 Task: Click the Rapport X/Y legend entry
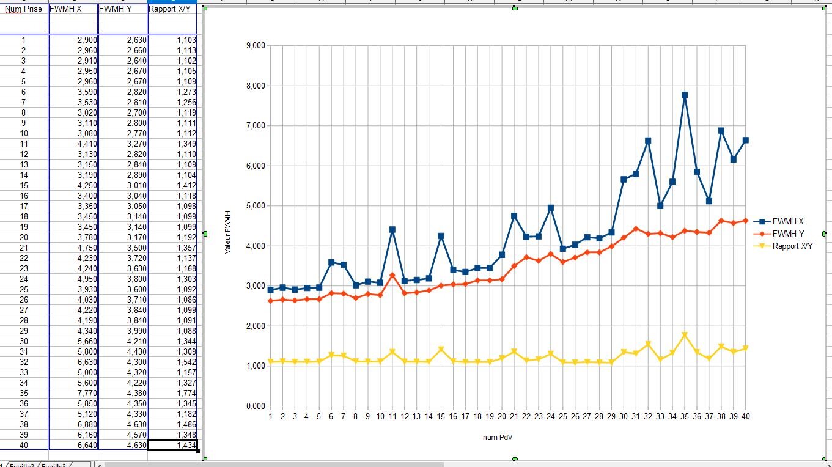coord(783,246)
